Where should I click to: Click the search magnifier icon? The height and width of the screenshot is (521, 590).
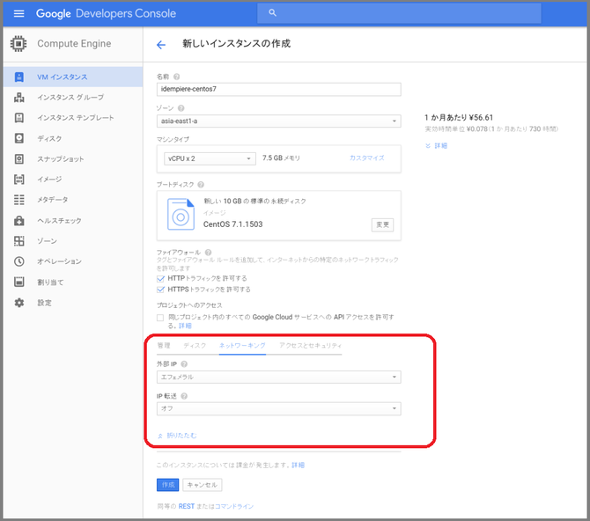pos(272,13)
